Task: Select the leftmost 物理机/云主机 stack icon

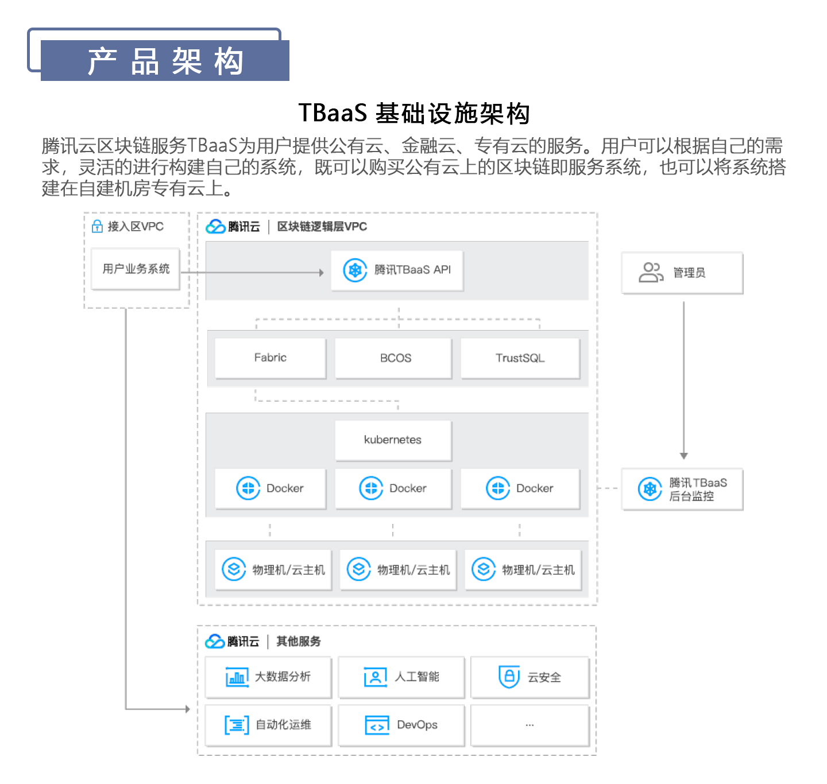Action: point(233,569)
